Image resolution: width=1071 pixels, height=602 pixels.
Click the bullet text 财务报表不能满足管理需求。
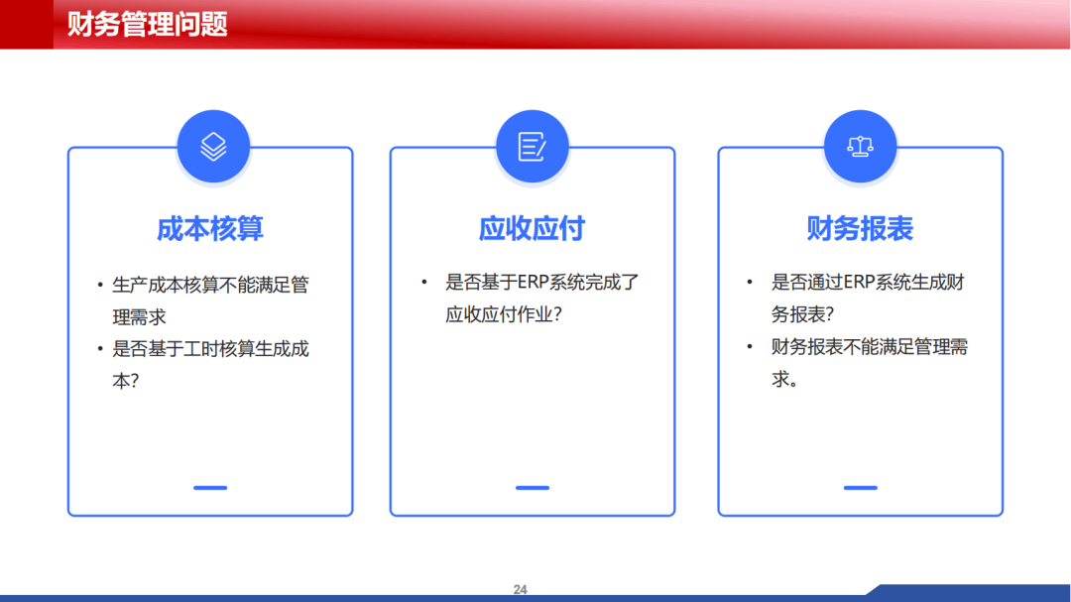point(869,362)
